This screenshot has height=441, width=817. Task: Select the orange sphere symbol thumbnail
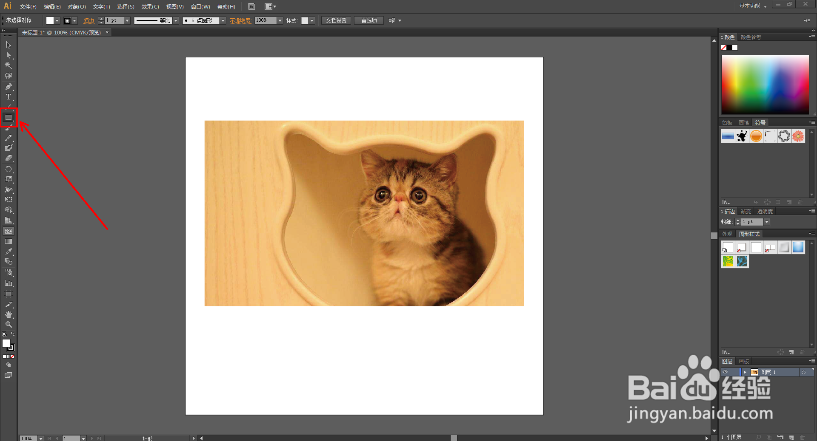tap(756, 136)
